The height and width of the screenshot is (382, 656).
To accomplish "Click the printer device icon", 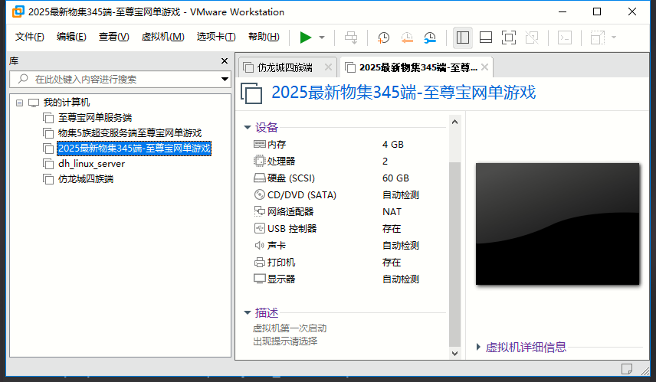I will click(259, 262).
